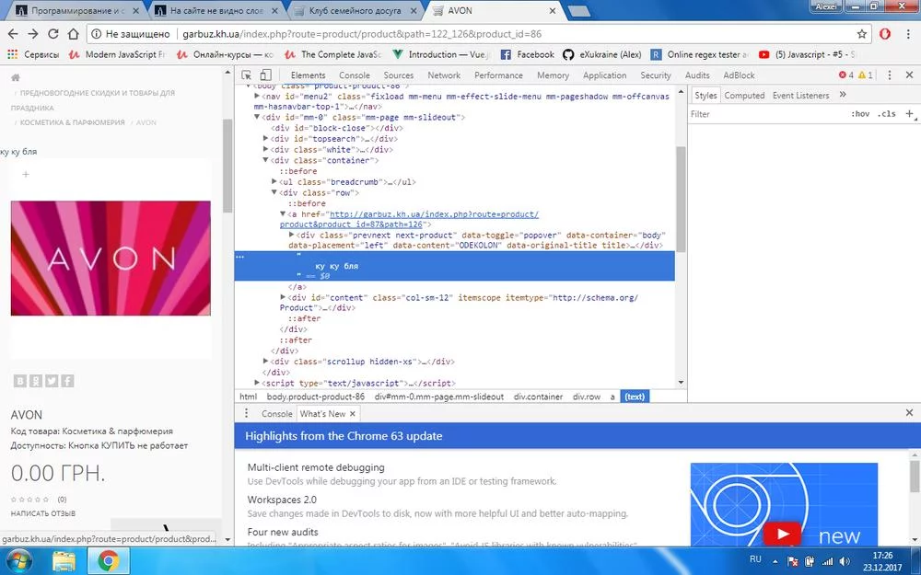Click the garbuz.kh.ua href link in DOM
The image size is (921, 575).
pyautogui.click(x=409, y=220)
